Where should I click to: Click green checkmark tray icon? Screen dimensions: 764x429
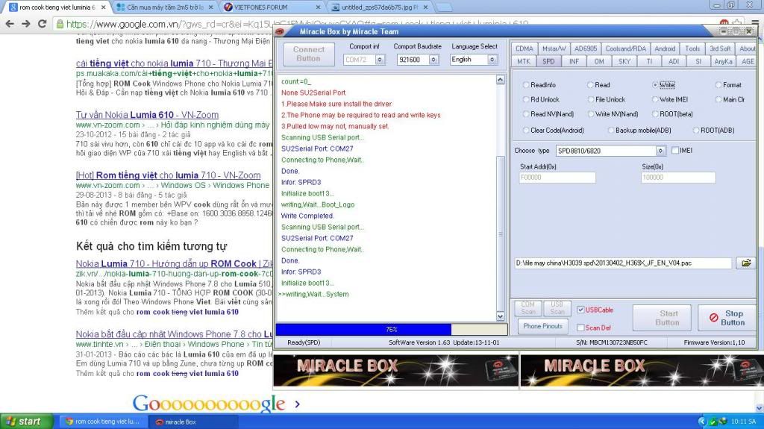coord(713,422)
